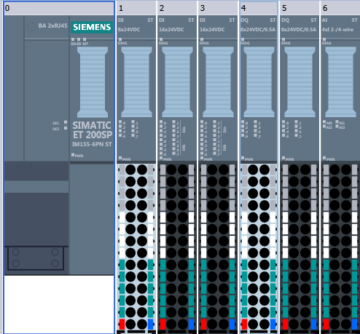Click the red L+ terminal in slot 3
Screen dimensions: 360x334
coord(203,324)
